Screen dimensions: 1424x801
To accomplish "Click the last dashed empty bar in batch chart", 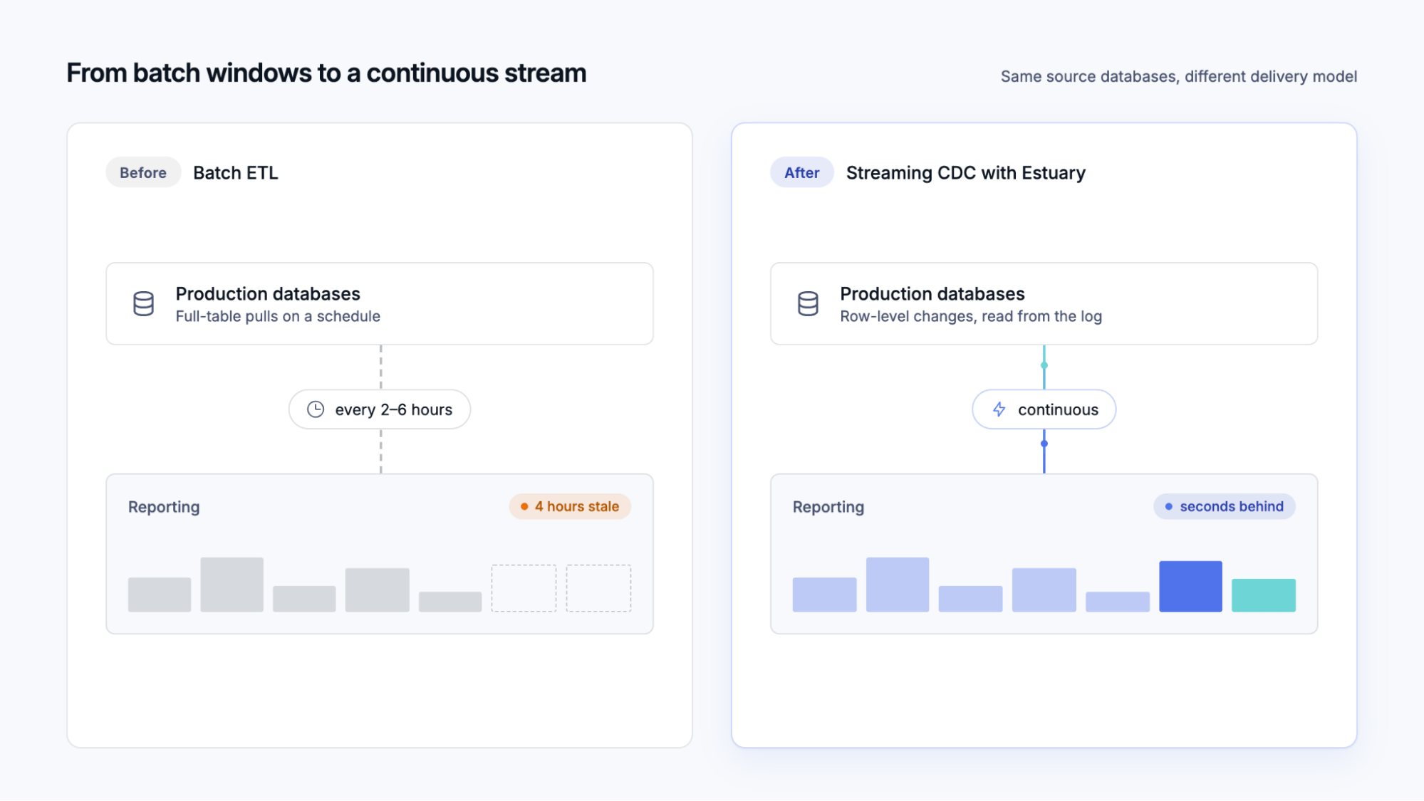I will 598,588.
